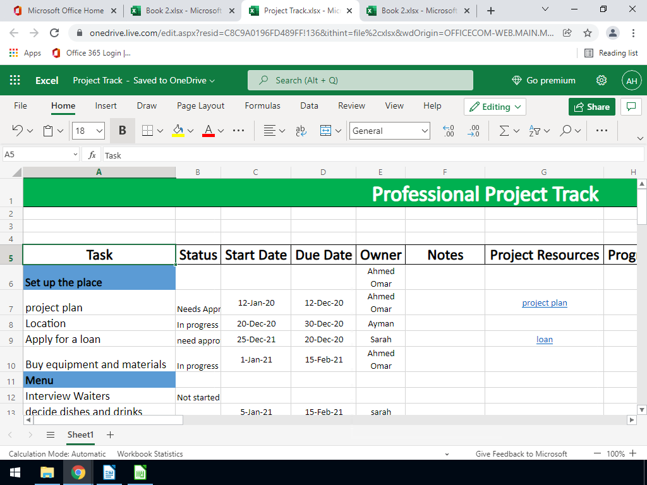Open the Editing mode dropdown
Image resolution: width=647 pixels, height=485 pixels.
(x=495, y=107)
